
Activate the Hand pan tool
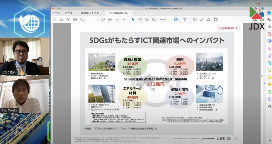pyautogui.click(x=140, y=19)
